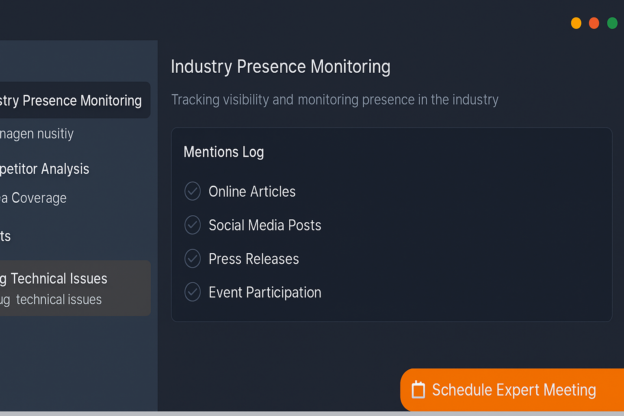Toggle the Event Participation check circle

coord(193,292)
